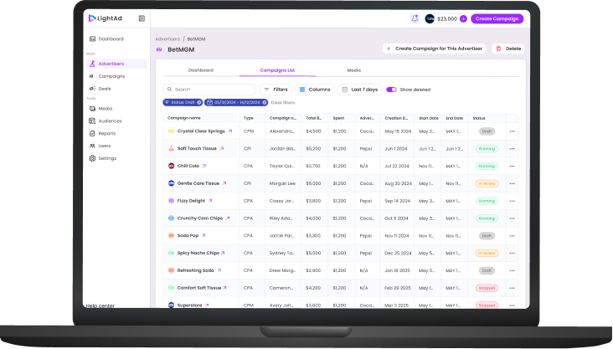Screen dimensions: 613x349
Task: Remove the date range filter chip
Action: [265, 102]
